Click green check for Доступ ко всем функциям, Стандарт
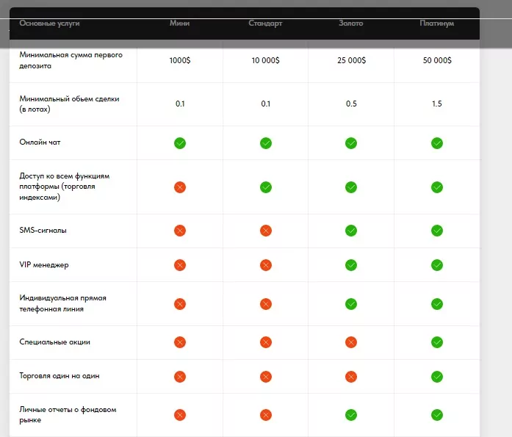512x437 pixels. (266, 187)
